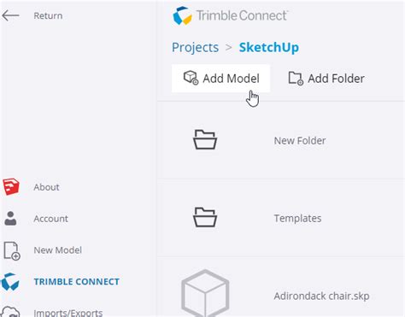Viewport: 405px width, 317px height.
Task: Click the Add Model cube icon
Action: [191, 78]
